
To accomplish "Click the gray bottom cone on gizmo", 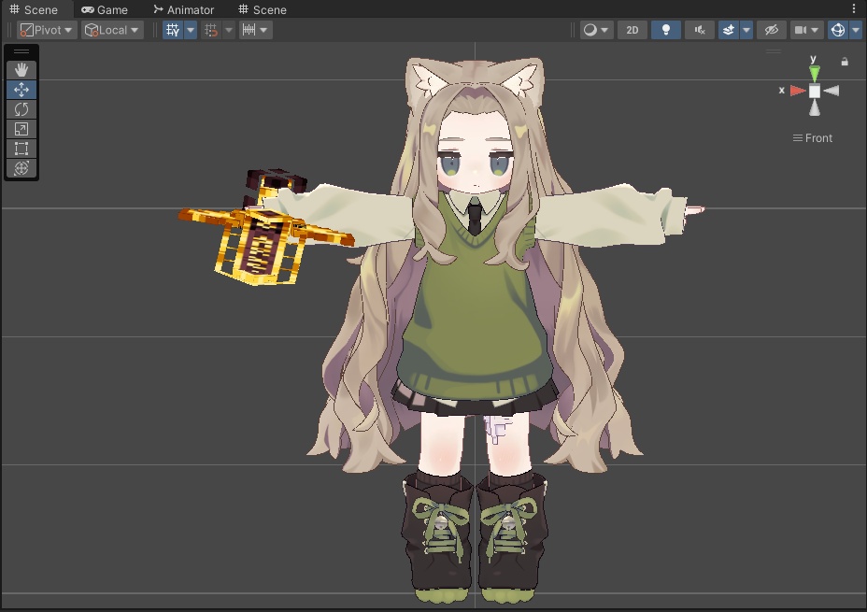I will click(x=815, y=107).
